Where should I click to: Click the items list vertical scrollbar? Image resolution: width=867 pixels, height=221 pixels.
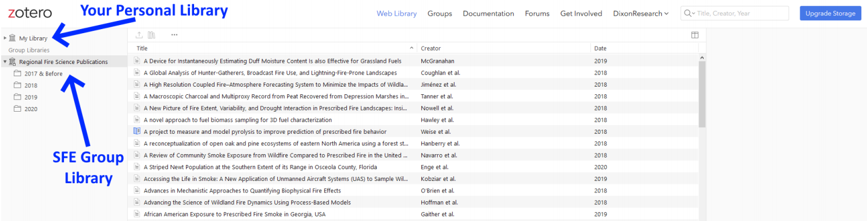coord(702,94)
